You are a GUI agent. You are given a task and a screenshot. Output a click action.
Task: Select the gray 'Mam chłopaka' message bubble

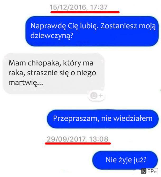[x=54, y=73]
